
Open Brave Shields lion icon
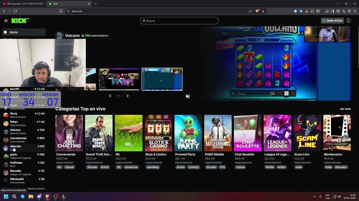point(257,11)
